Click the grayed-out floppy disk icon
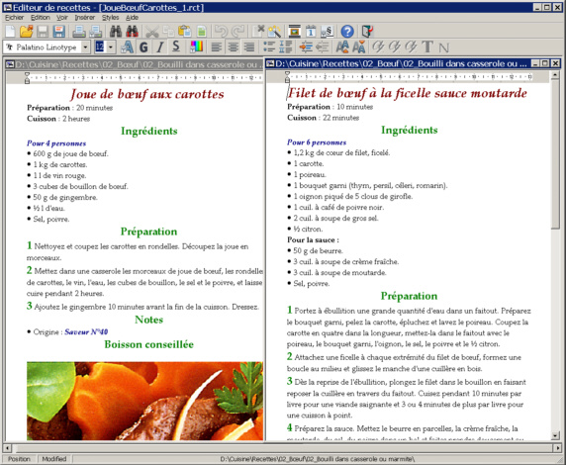The width and height of the screenshot is (566, 465). [x=43, y=32]
